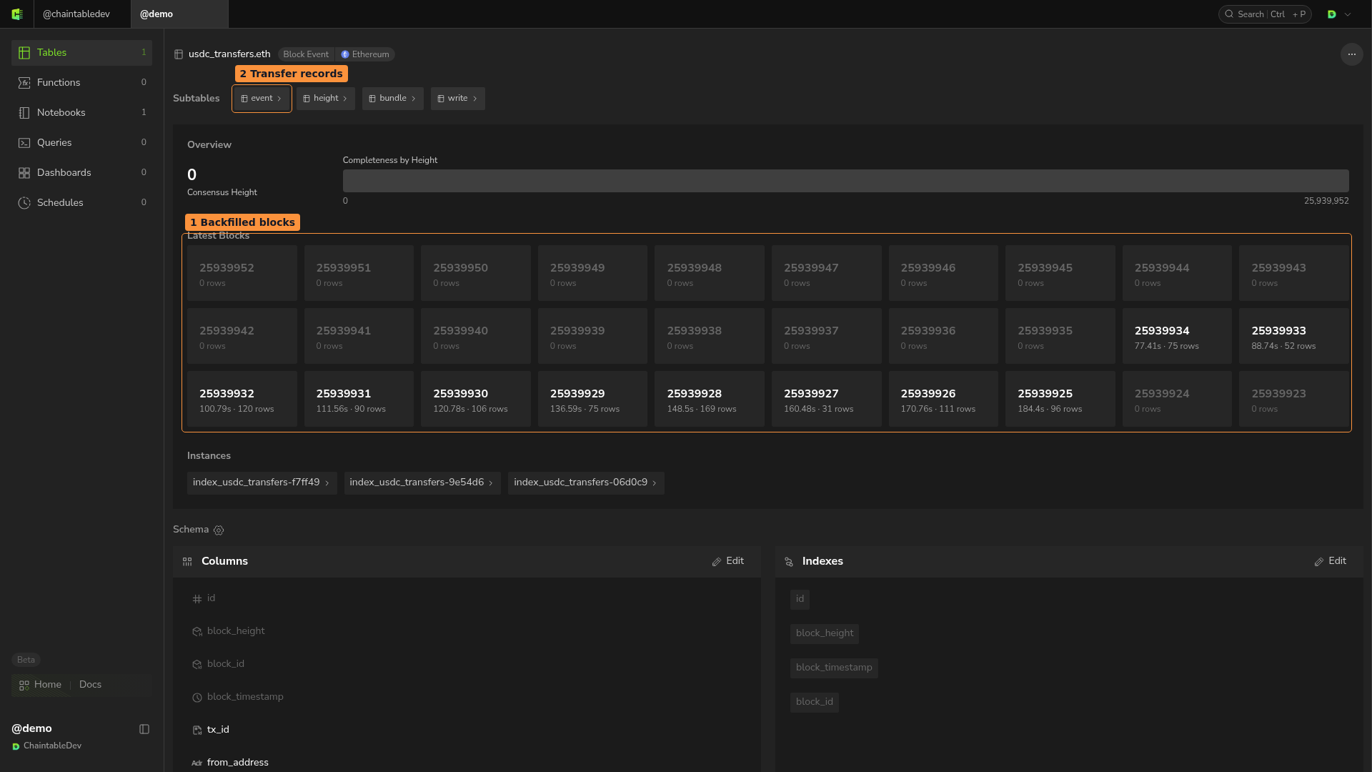Edit the Indexes schema
The width and height of the screenshot is (1372, 772).
click(x=1331, y=561)
